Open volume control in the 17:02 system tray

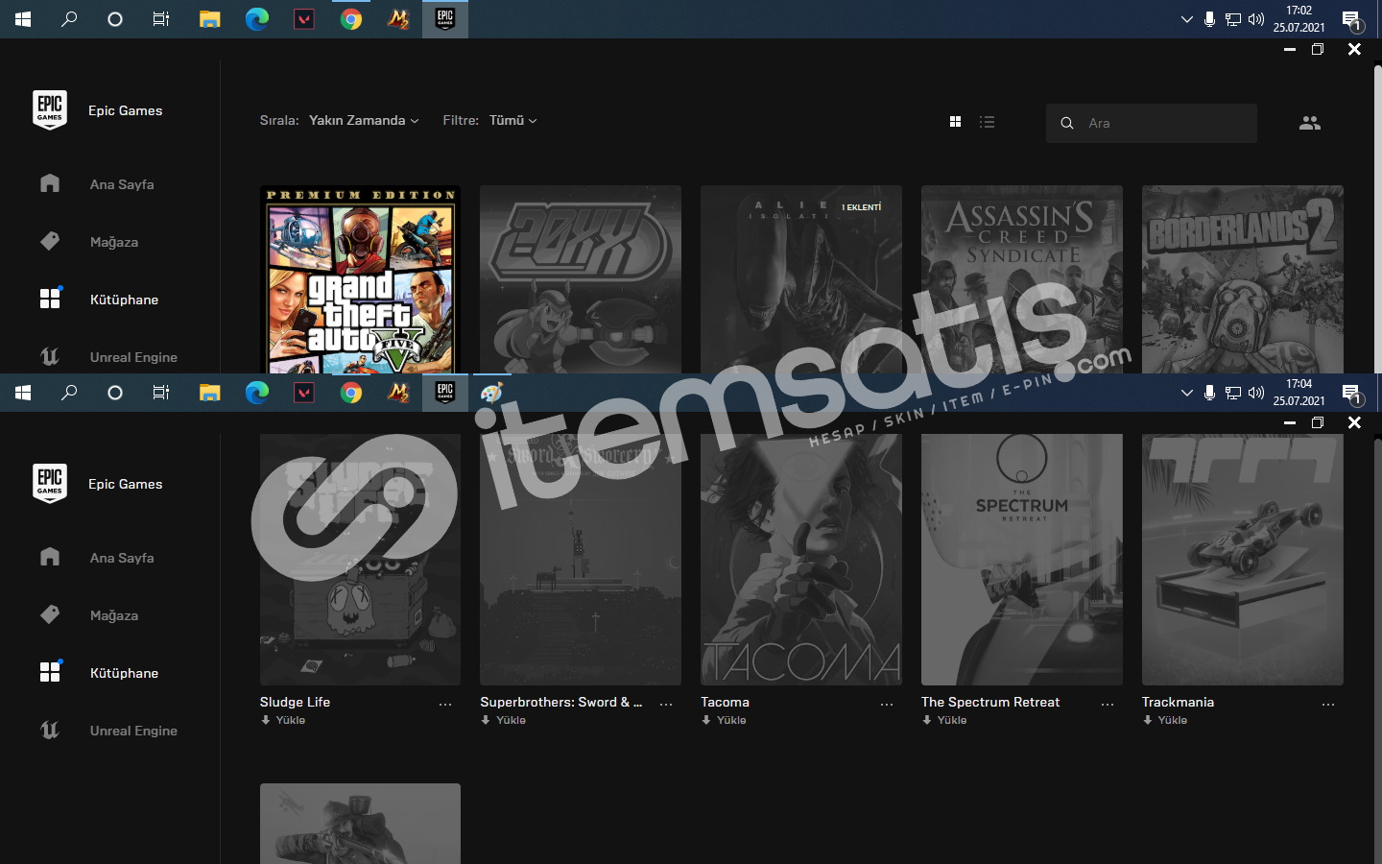(x=1256, y=19)
